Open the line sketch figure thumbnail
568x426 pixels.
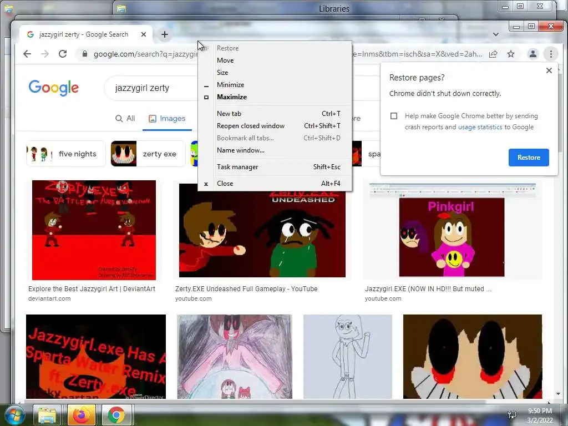click(348, 357)
